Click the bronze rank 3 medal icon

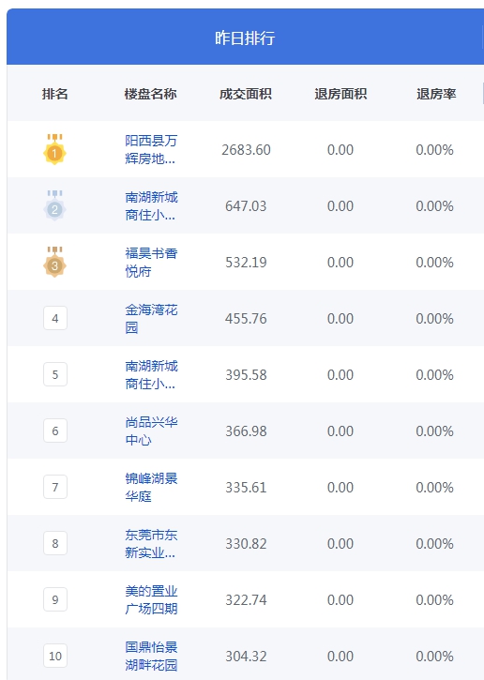click(54, 262)
